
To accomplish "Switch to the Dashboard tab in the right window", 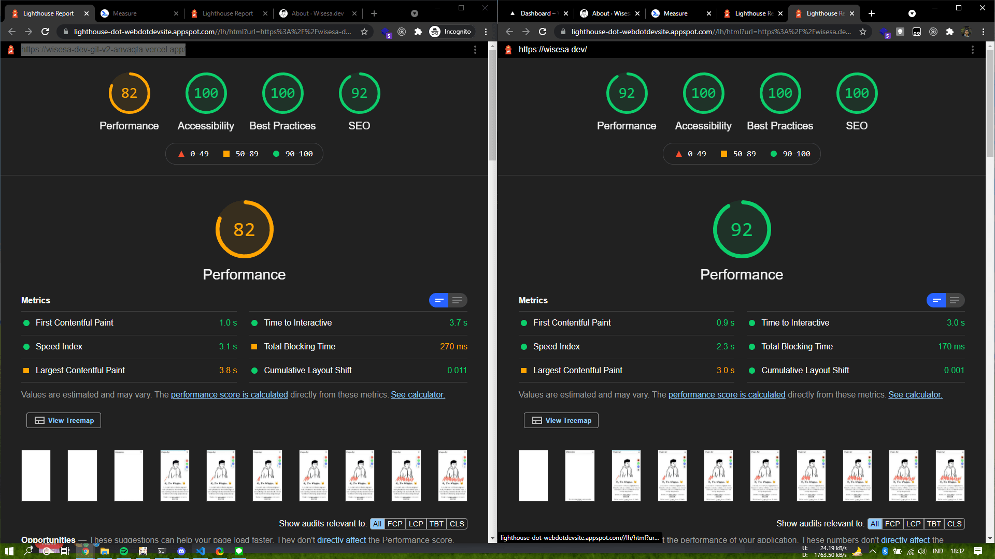I will 538,13.
